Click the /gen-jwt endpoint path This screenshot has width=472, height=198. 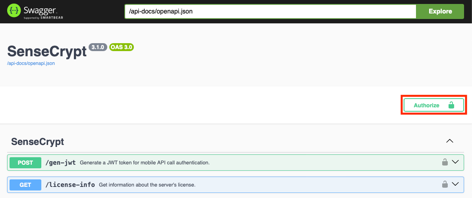tap(61, 162)
